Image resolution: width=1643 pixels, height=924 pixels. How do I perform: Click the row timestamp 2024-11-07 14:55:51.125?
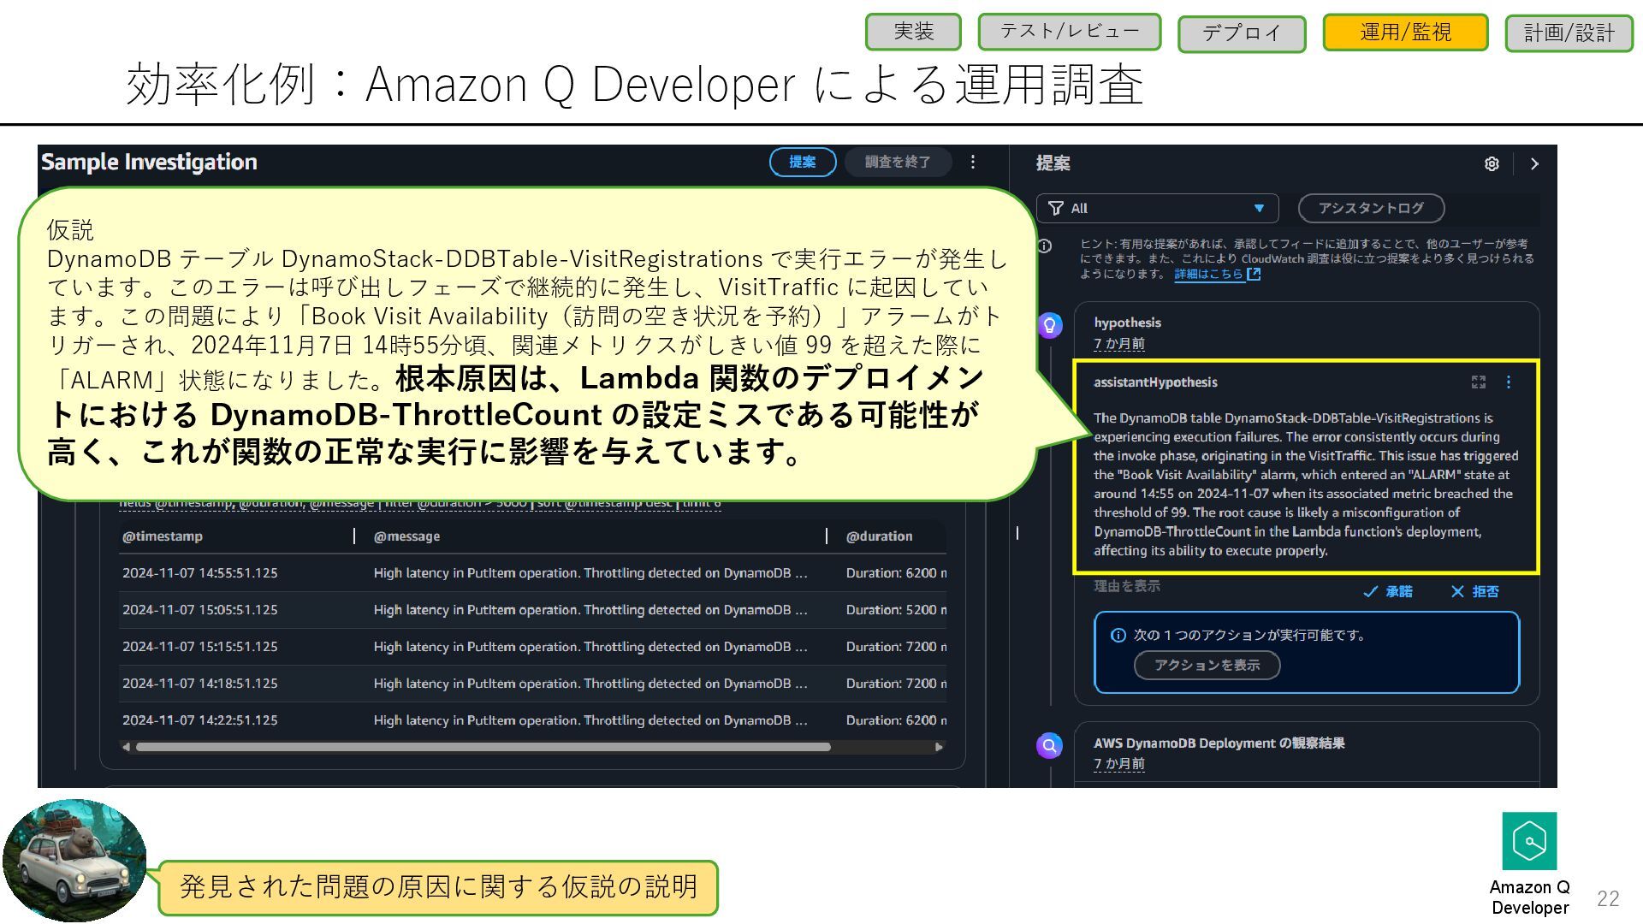199,573
